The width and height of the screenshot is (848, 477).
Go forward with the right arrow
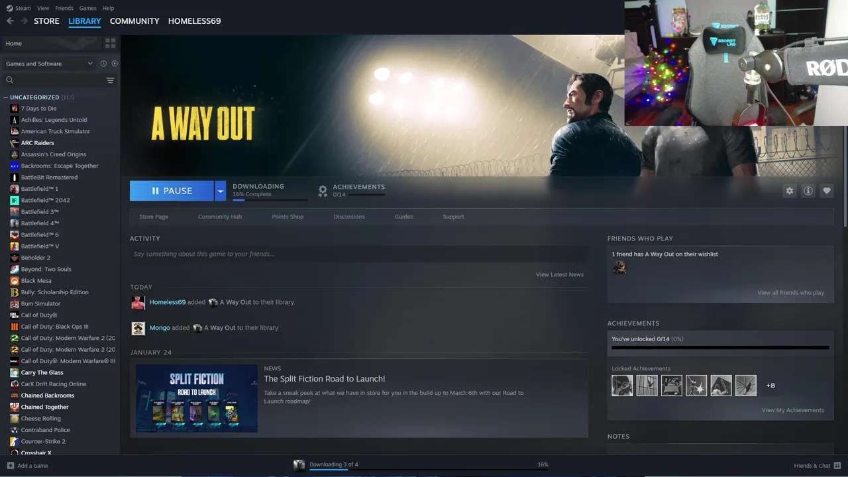tap(24, 21)
